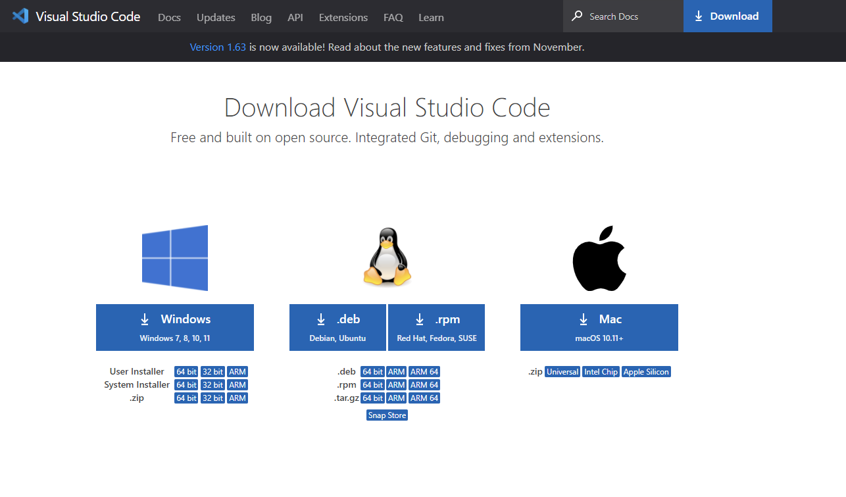The width and height of the screenshot is (846, 497).
Task: Select User Installer 64 bit
Action: click(x=186, y=372)
